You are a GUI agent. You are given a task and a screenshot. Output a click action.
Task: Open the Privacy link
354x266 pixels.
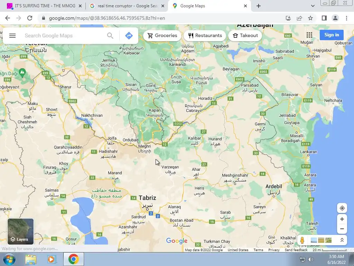(x=274, y=250)
